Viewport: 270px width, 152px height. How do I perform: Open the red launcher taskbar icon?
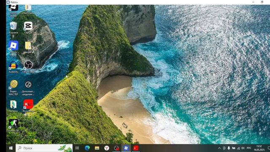click(136, 148)
